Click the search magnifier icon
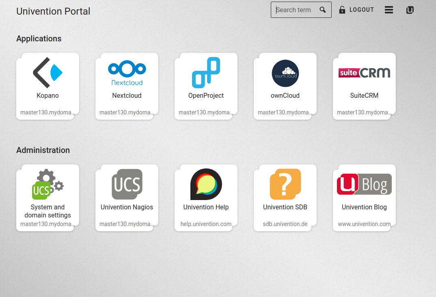Viewport: 436px width, 297px height. pyautogui.click(x=323, y=9)
